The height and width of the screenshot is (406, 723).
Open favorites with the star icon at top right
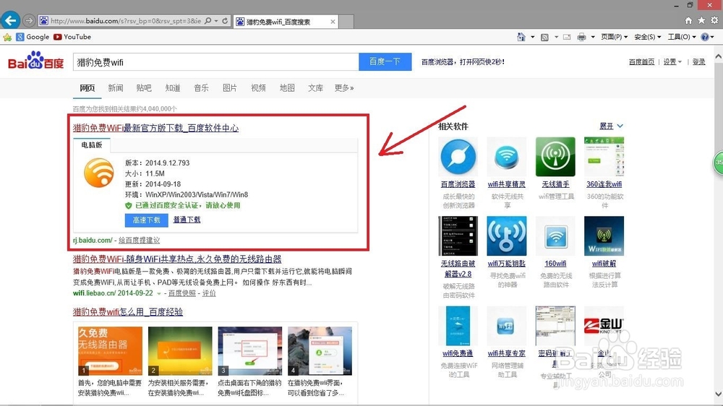[x=701, y=21]
